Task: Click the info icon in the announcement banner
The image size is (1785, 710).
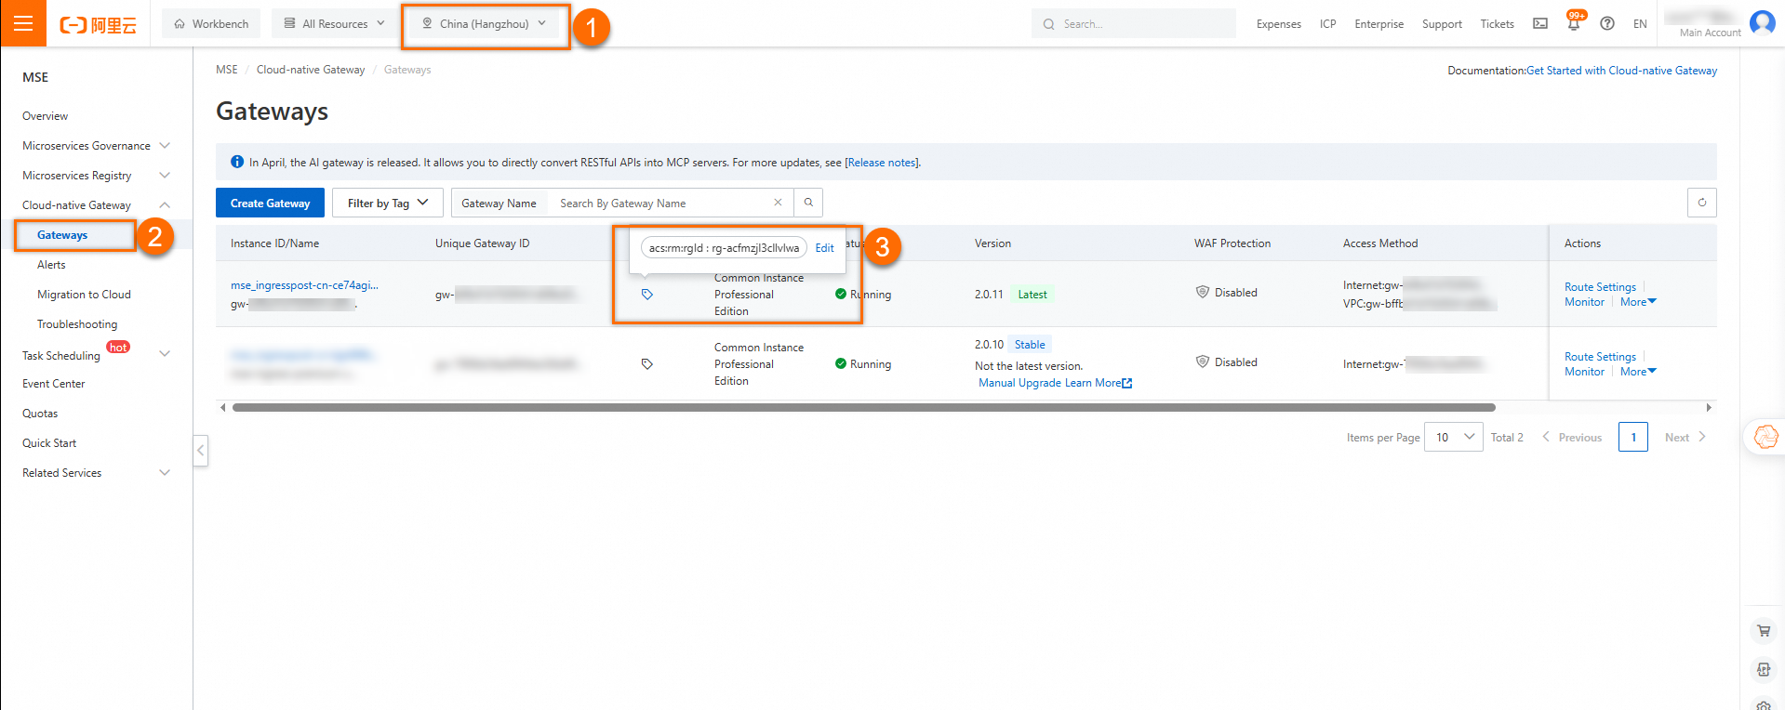Action: point(237,162)
